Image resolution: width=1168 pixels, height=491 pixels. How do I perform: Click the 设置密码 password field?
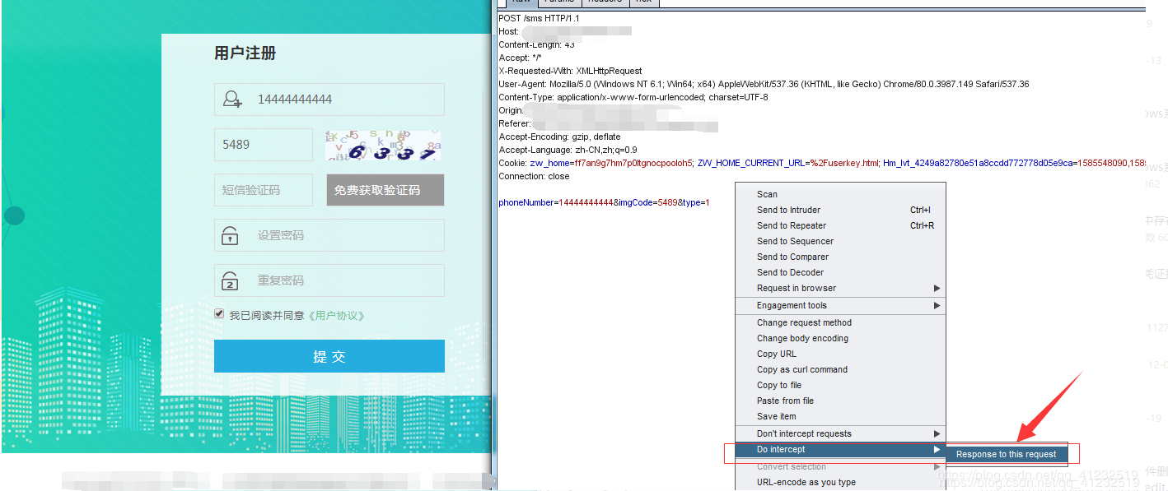329,235
